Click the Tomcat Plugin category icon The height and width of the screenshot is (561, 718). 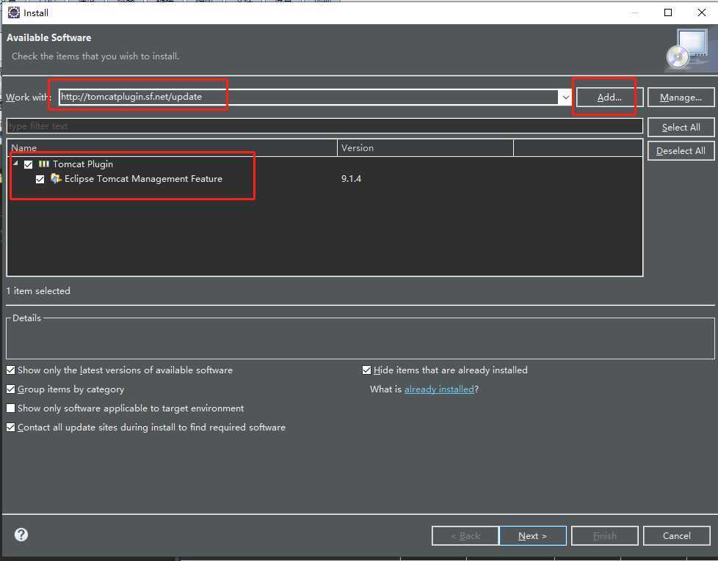pos(43,164)
